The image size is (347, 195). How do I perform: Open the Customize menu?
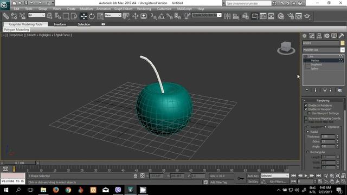(x=164, y=9)
